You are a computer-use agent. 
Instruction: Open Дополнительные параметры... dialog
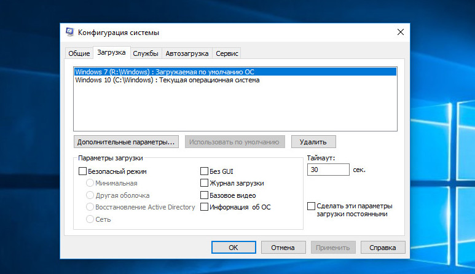[126, 142]
